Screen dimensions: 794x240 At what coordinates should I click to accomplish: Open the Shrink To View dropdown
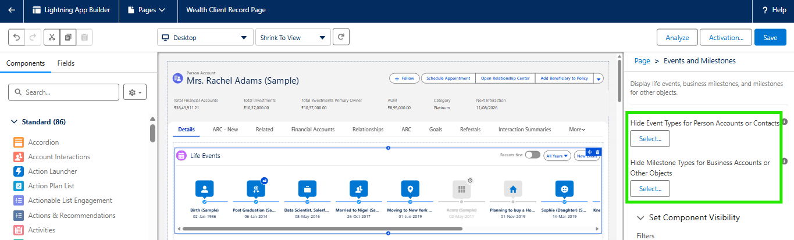[293, 38]
